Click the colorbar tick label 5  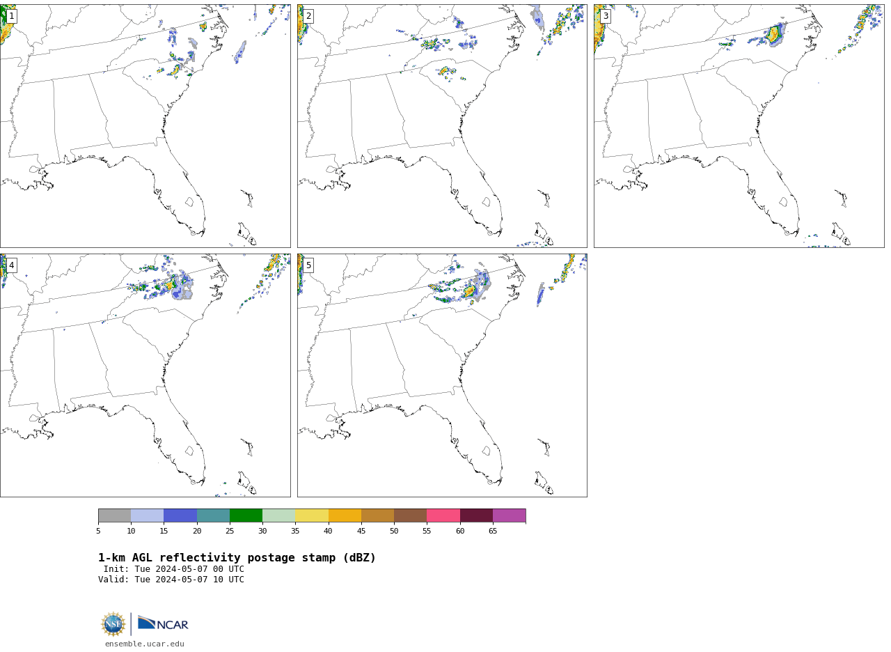click(98, 531)
